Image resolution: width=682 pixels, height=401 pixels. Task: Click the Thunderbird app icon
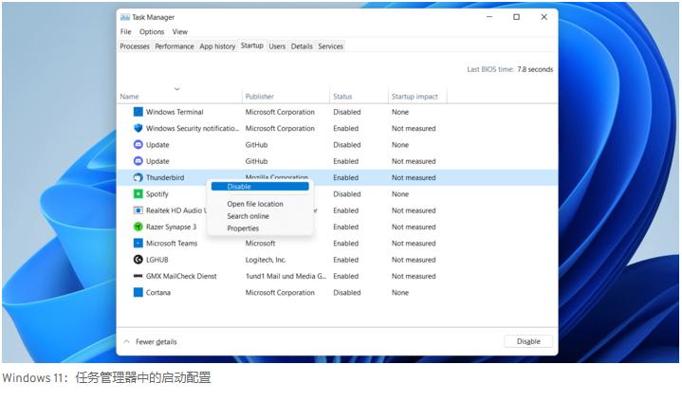[138, 177]
